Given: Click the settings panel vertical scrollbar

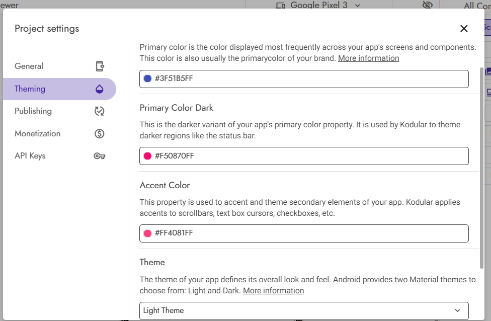Looking at the screenshot, I should pos(481,166).
